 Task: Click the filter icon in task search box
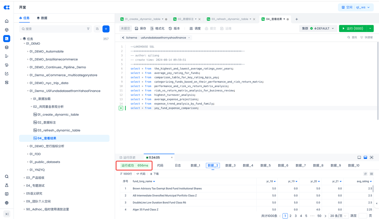coord(88,29)
